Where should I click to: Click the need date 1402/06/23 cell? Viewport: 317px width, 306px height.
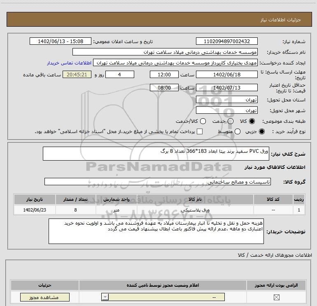tap(35, 210)
